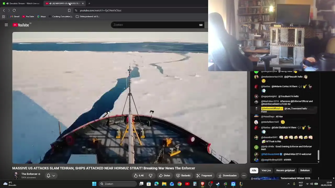The height and width of the screenshot is (188, 335).
Task: Open Microsoft Edge from taskbar
Action: 157,184
